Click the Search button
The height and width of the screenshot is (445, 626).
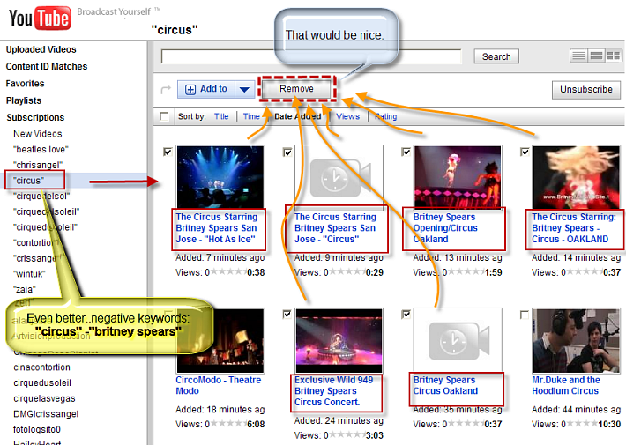(x=496, y=56)
